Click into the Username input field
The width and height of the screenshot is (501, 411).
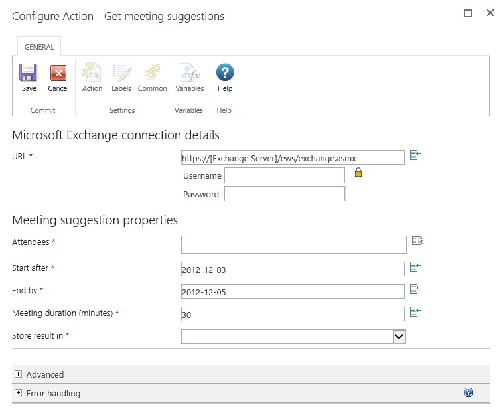tap(284, 175)
